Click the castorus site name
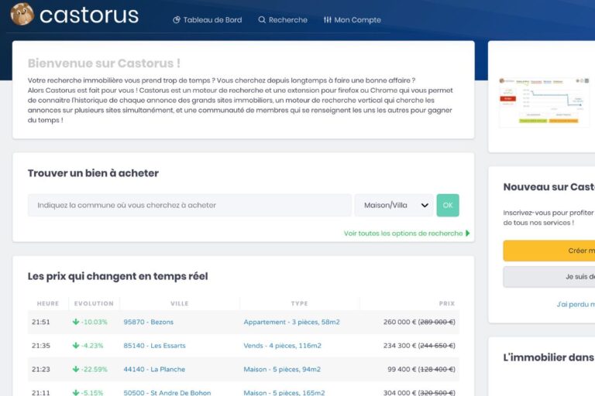This screenshot has width=595, height=396. [x=89, y=15]
